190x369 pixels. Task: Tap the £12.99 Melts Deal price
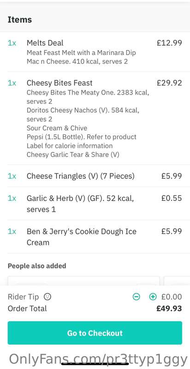click(169, 43)
